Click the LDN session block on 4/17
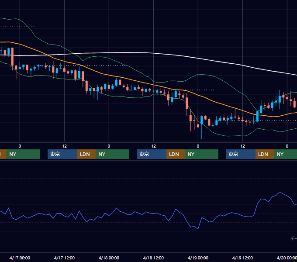 click(x=86, y=154)
